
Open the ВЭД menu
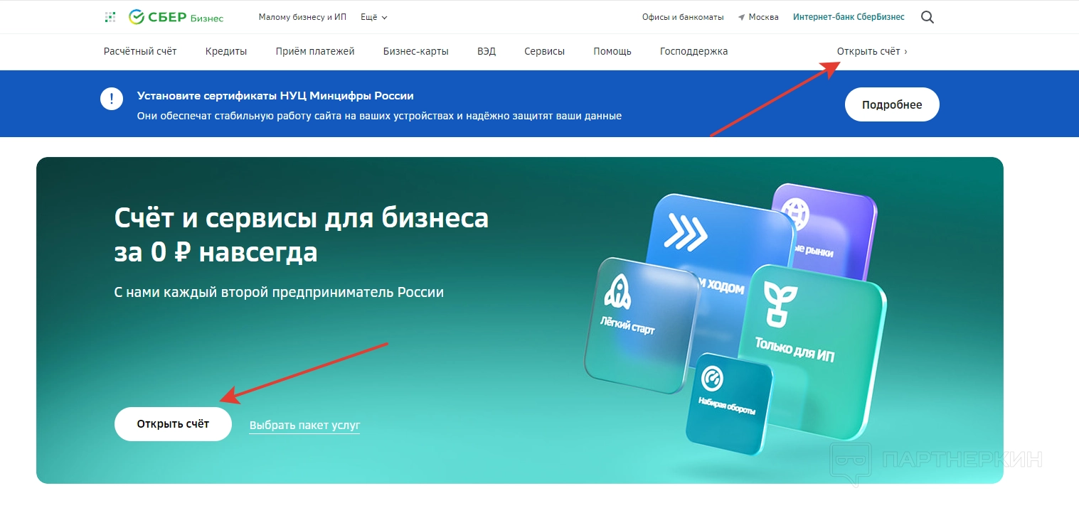487,51
